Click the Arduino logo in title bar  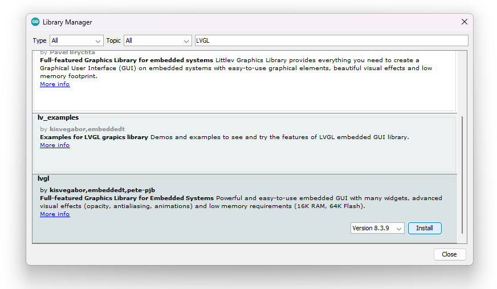pos(35,22)
